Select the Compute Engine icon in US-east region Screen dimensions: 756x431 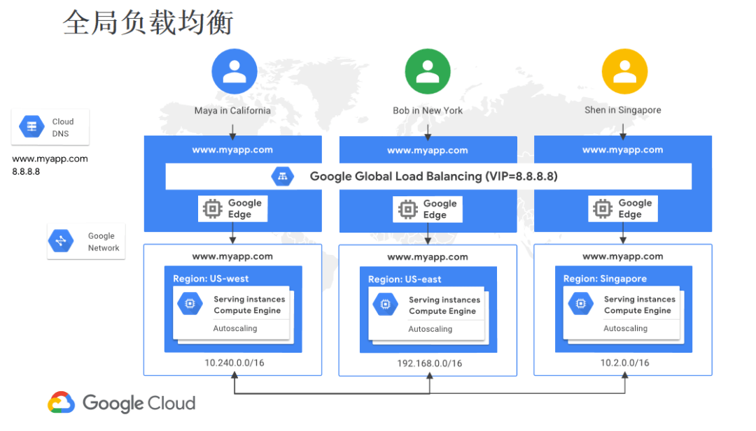tap(385, 305)
